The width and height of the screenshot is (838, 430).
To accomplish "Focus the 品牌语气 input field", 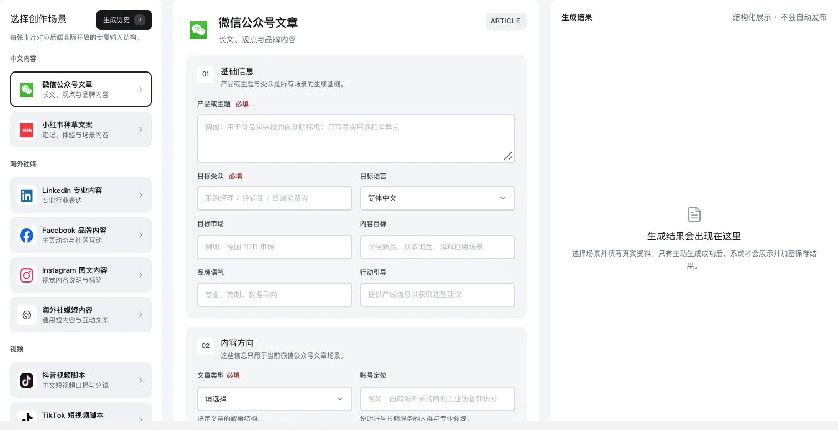I will click(275, 295).
